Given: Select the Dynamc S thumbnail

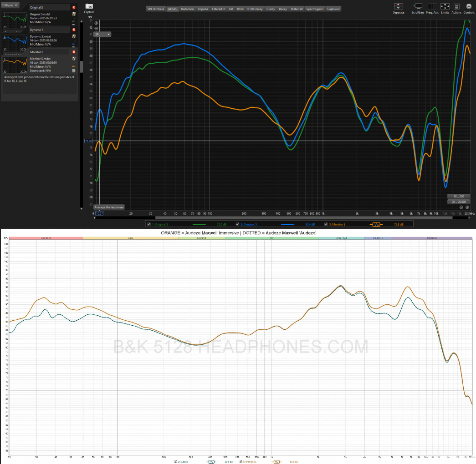Looking at the screenshot, I should (x=15, y=43).
